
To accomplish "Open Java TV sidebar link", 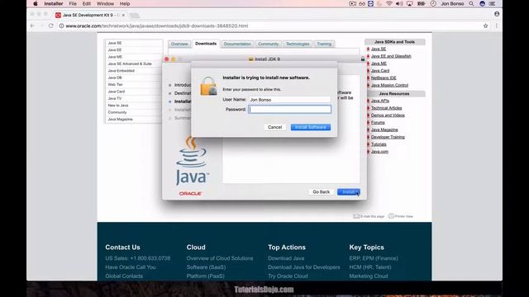I will click(x=115, y=98).
